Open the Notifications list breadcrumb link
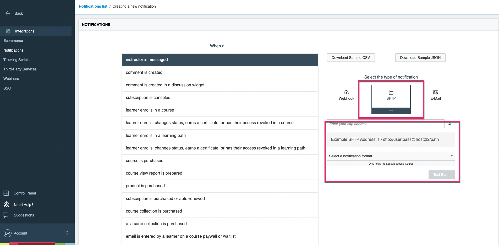This screenshot has width=499, height=245. [93, 6]
